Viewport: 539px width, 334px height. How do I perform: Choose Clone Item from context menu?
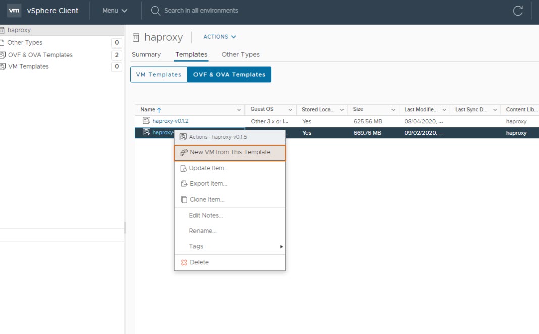click(207, 200)
